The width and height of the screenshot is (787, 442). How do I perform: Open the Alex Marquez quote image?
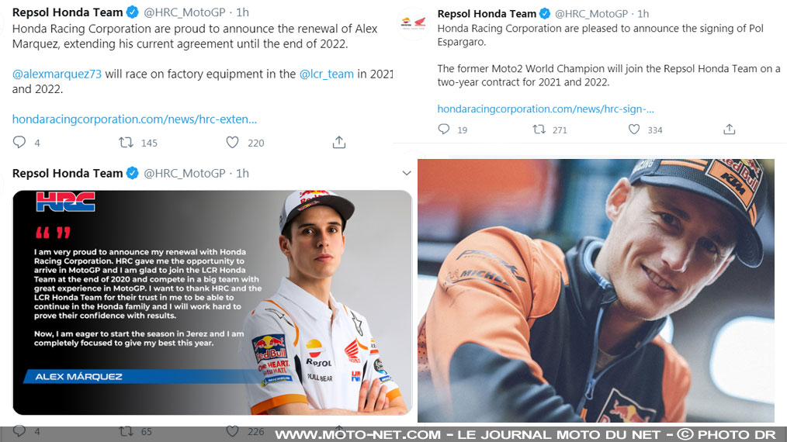coord(212,302)
